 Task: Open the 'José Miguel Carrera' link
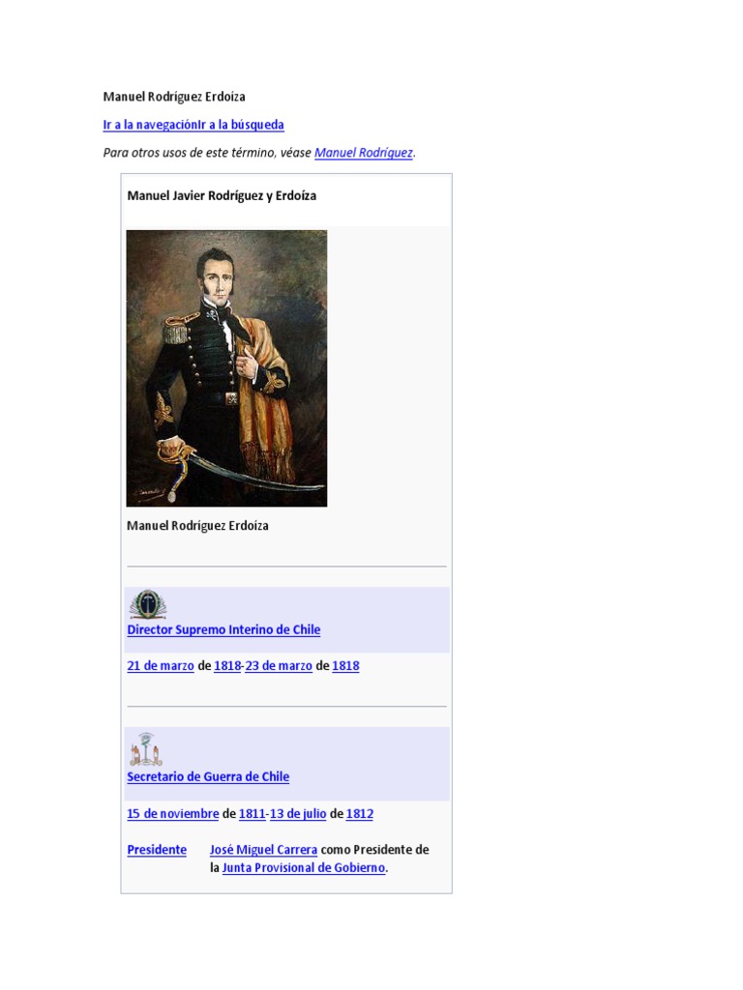click(x=263, y=849)
